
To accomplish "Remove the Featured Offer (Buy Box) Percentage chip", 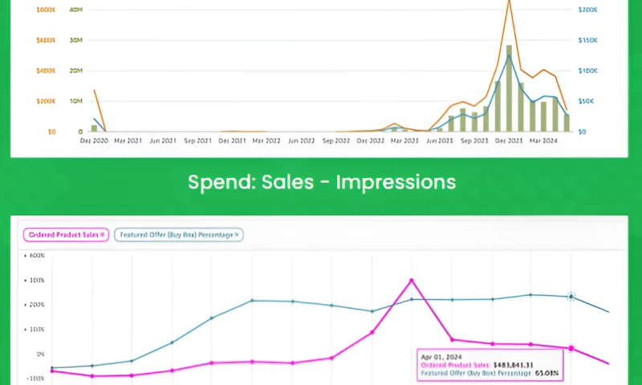I will [238, 234].
